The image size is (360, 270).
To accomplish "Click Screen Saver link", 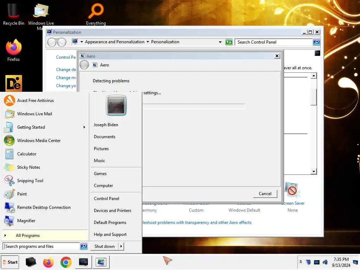I will pyautogui.click(x=294, y=203).
